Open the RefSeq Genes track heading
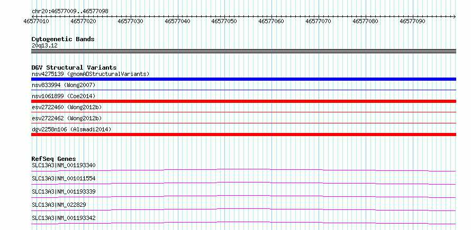This screenshot has height=230, width=471. pos(54,159)
